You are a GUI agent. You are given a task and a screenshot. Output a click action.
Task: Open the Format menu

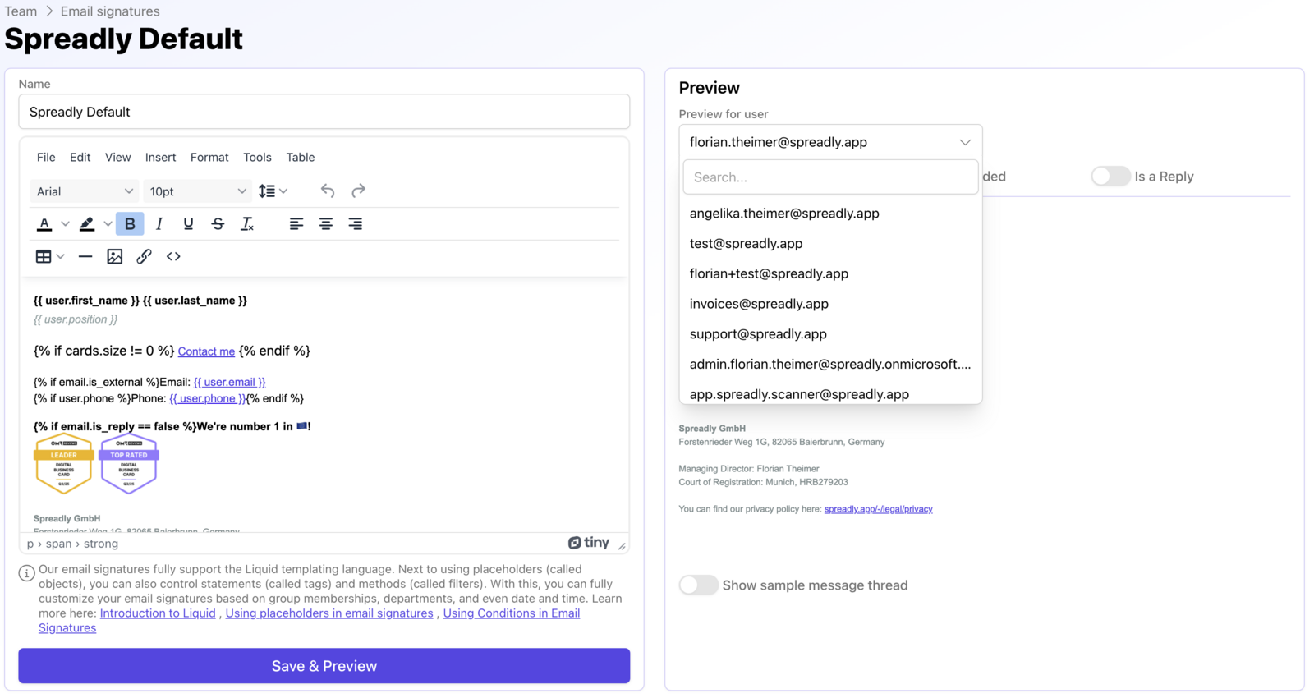pyautogui.click(x=209, y=158)
